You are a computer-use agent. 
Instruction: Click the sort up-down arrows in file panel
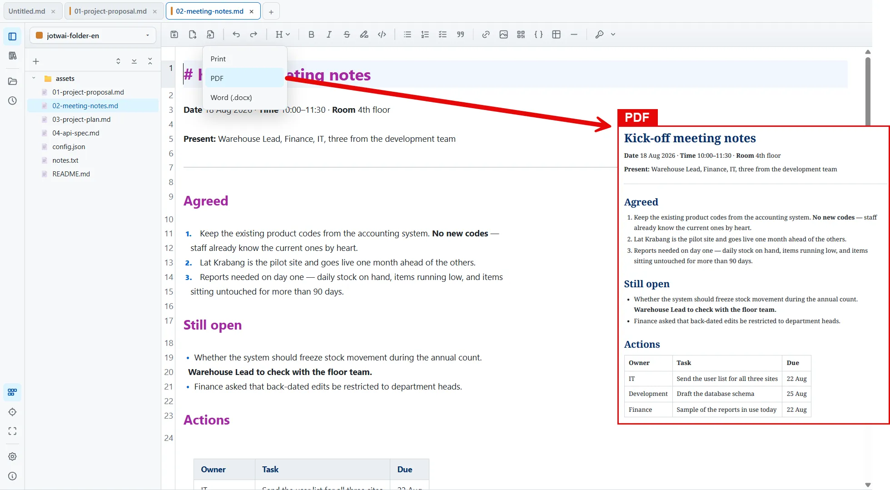coord(118,61)
